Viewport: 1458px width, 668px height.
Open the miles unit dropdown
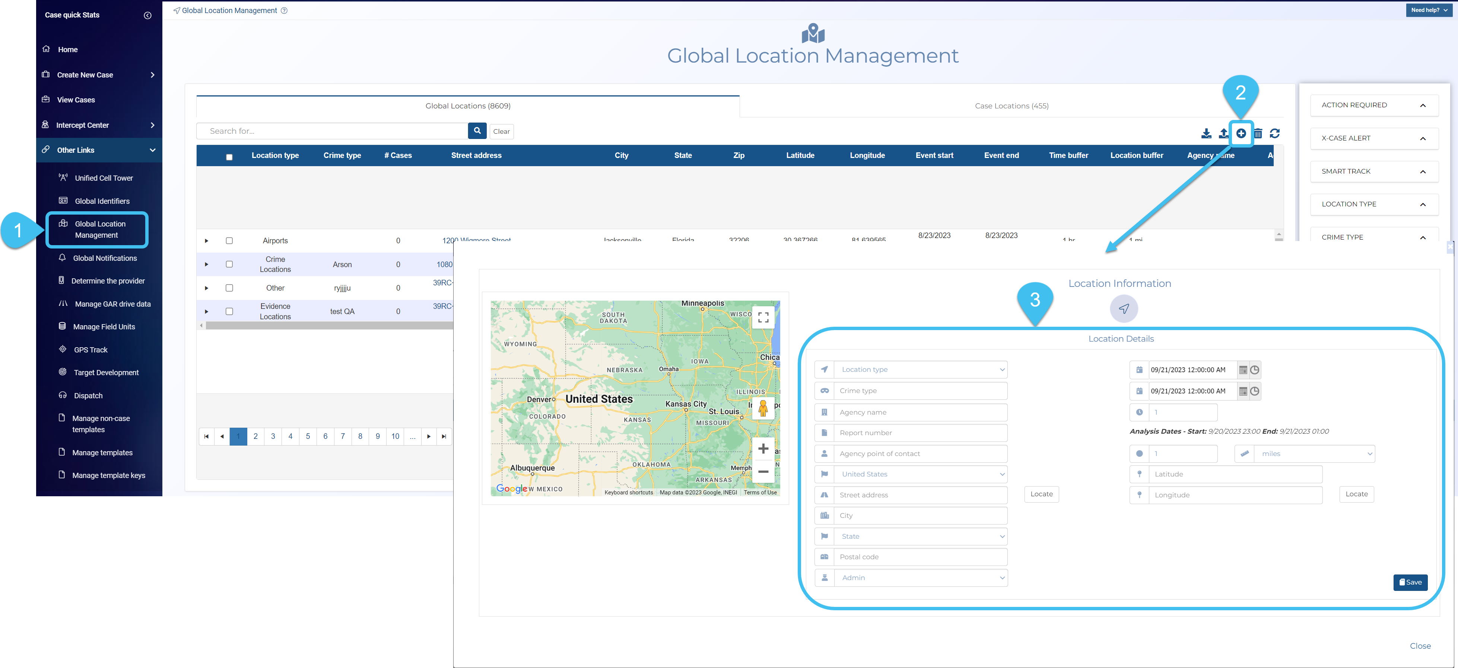pyautogui.click(x=1314, y=453)
